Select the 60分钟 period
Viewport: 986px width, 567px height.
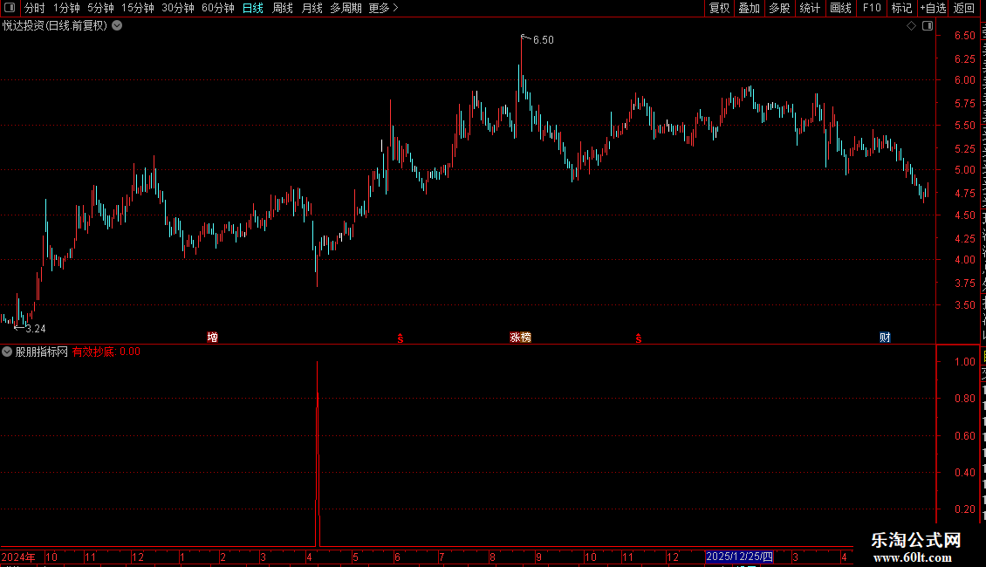click(x=217, y=8)
